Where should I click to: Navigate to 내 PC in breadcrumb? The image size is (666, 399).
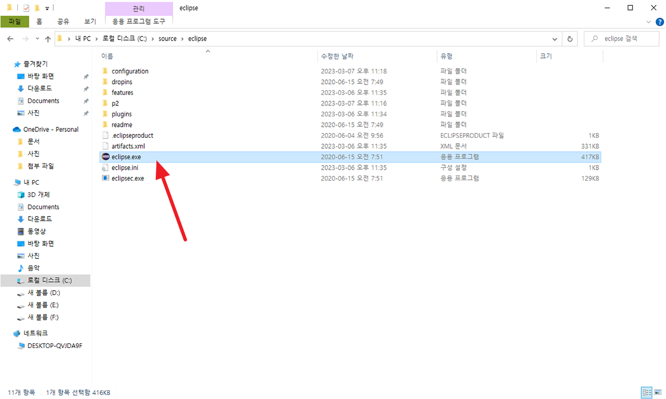pyautogui.click(x=83, y=39)
